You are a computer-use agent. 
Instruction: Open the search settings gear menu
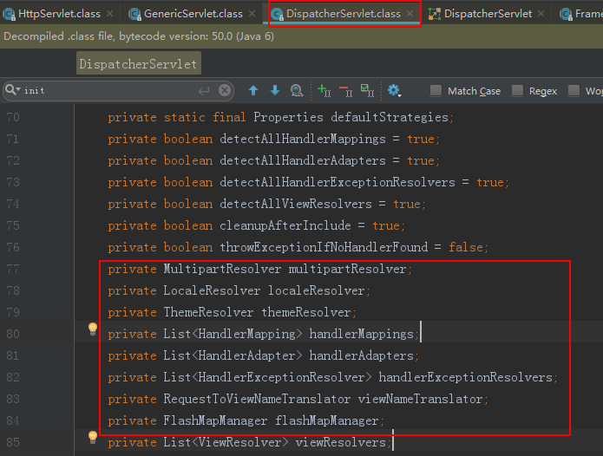pos(394,91)
